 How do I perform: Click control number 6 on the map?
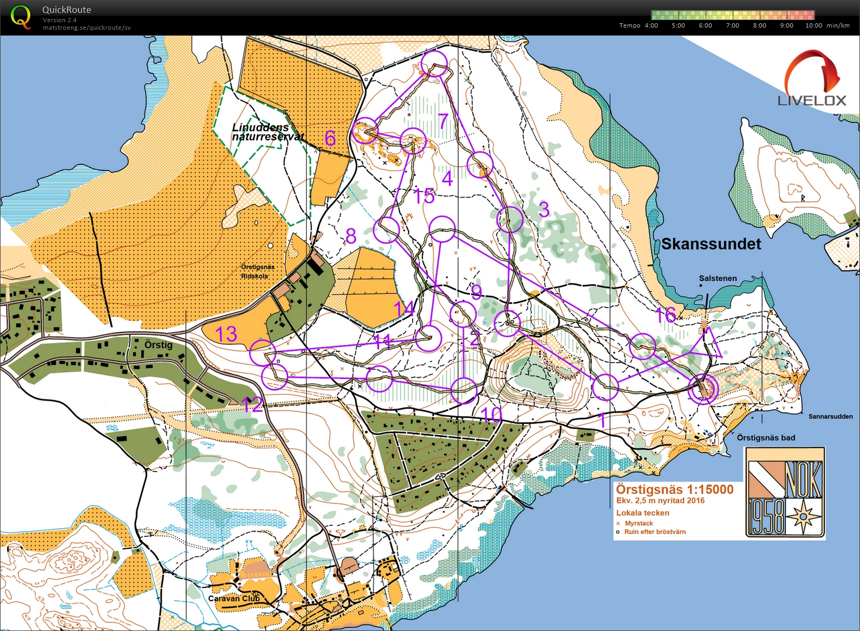pos(330,139)
